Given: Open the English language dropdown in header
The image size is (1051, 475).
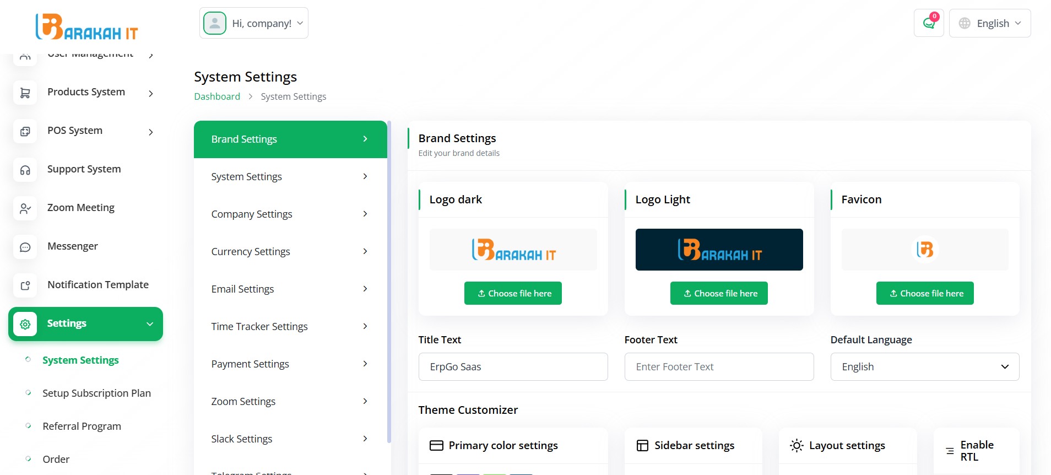Looking at the screenshot, I should point(989,23).
